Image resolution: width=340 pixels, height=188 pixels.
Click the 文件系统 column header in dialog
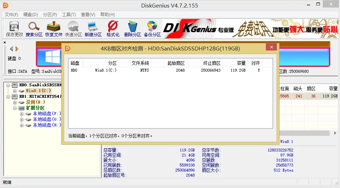[x=135, y=63]
